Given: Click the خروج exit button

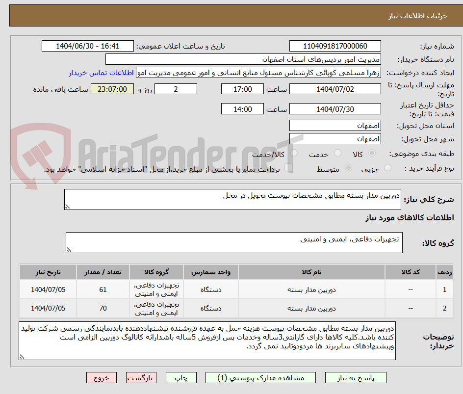Looking at the screenshot, I should (101, 377).
